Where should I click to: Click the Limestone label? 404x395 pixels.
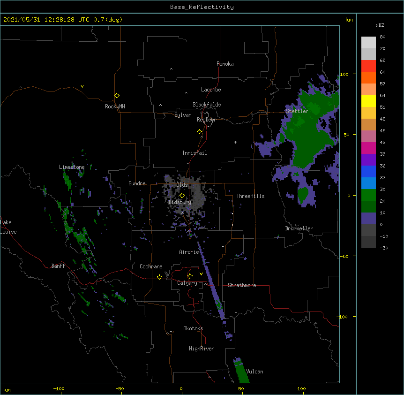coord(72,167)
